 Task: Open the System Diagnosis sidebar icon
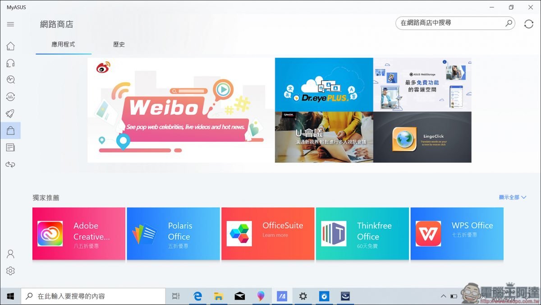click(10, 80)
